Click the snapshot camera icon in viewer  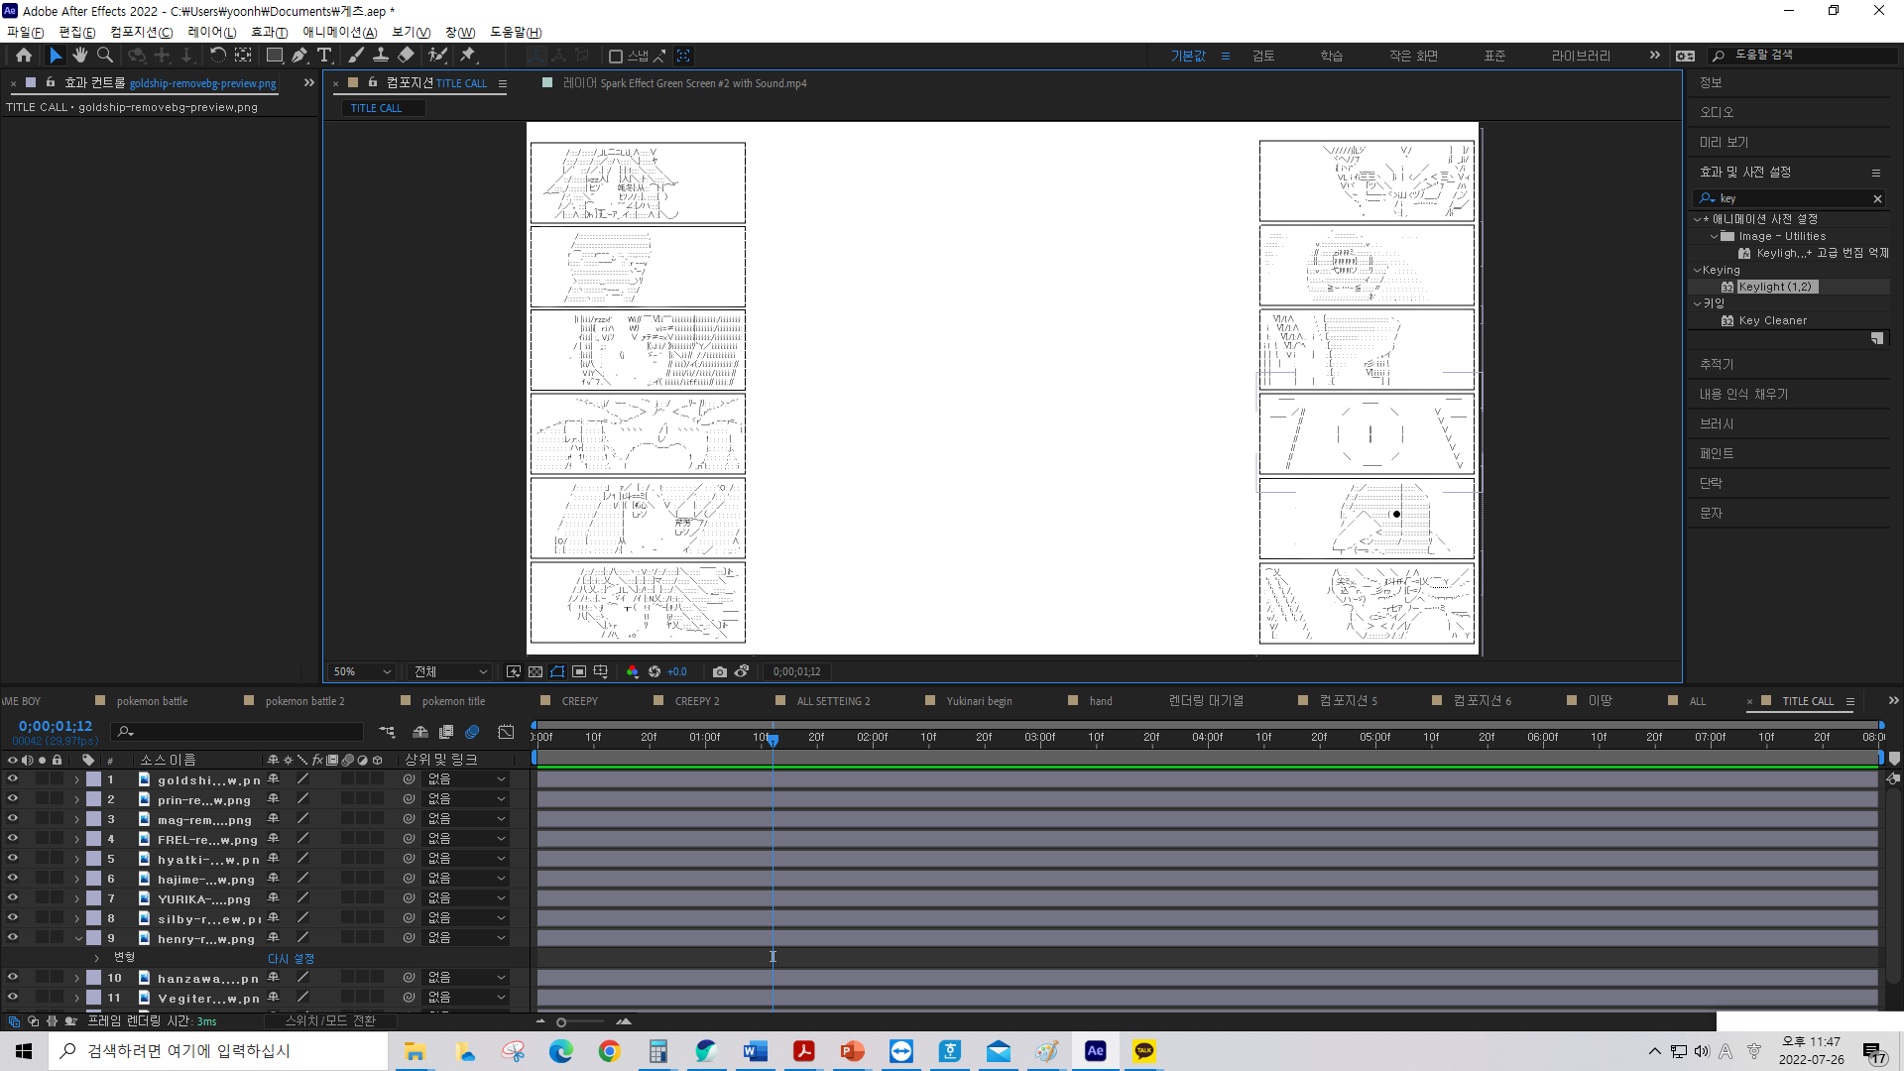[x=720, y=671]
